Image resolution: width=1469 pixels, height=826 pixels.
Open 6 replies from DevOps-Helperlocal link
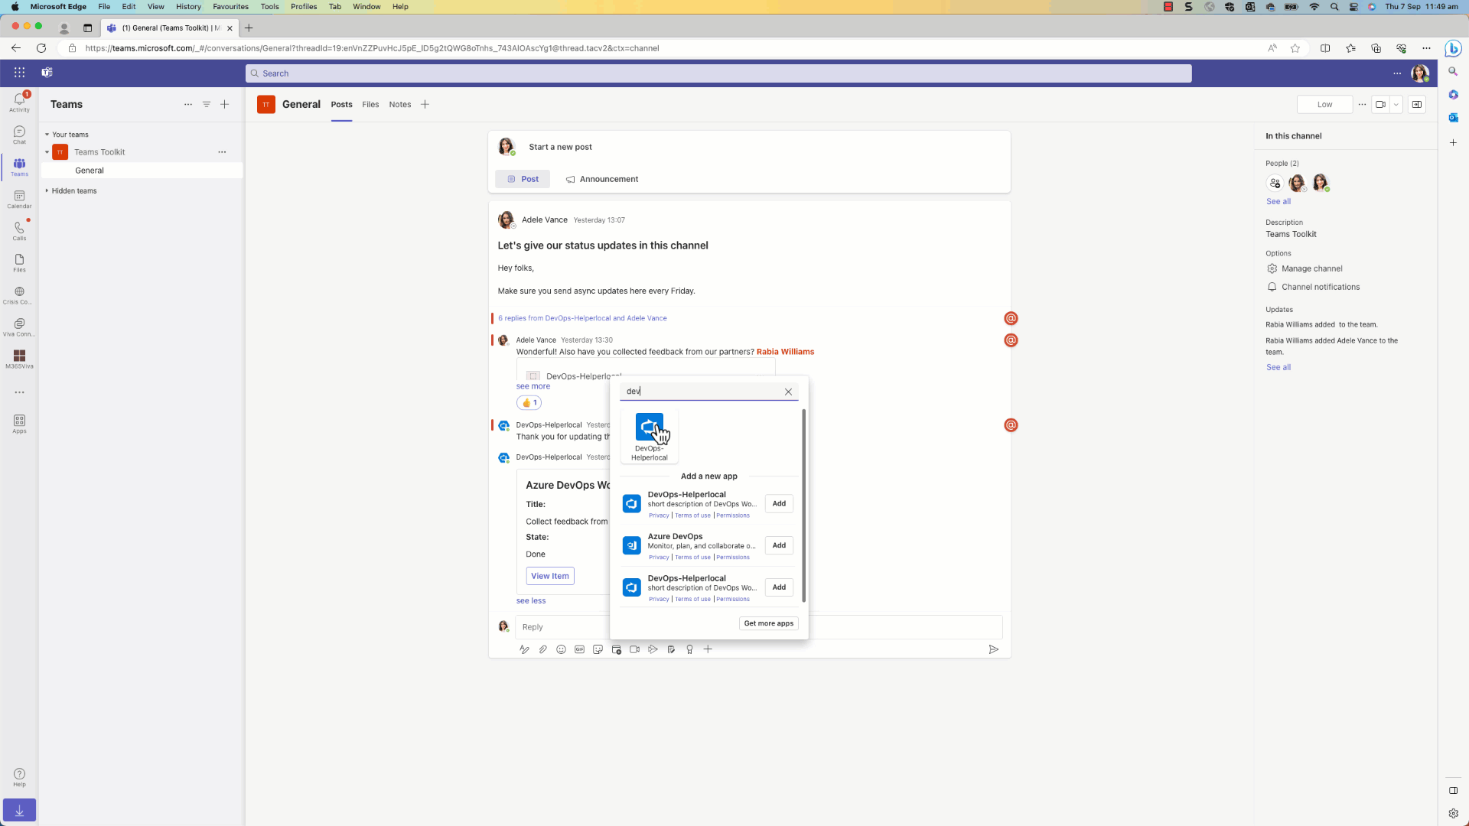pyautogui.click(x=582, y=318)
